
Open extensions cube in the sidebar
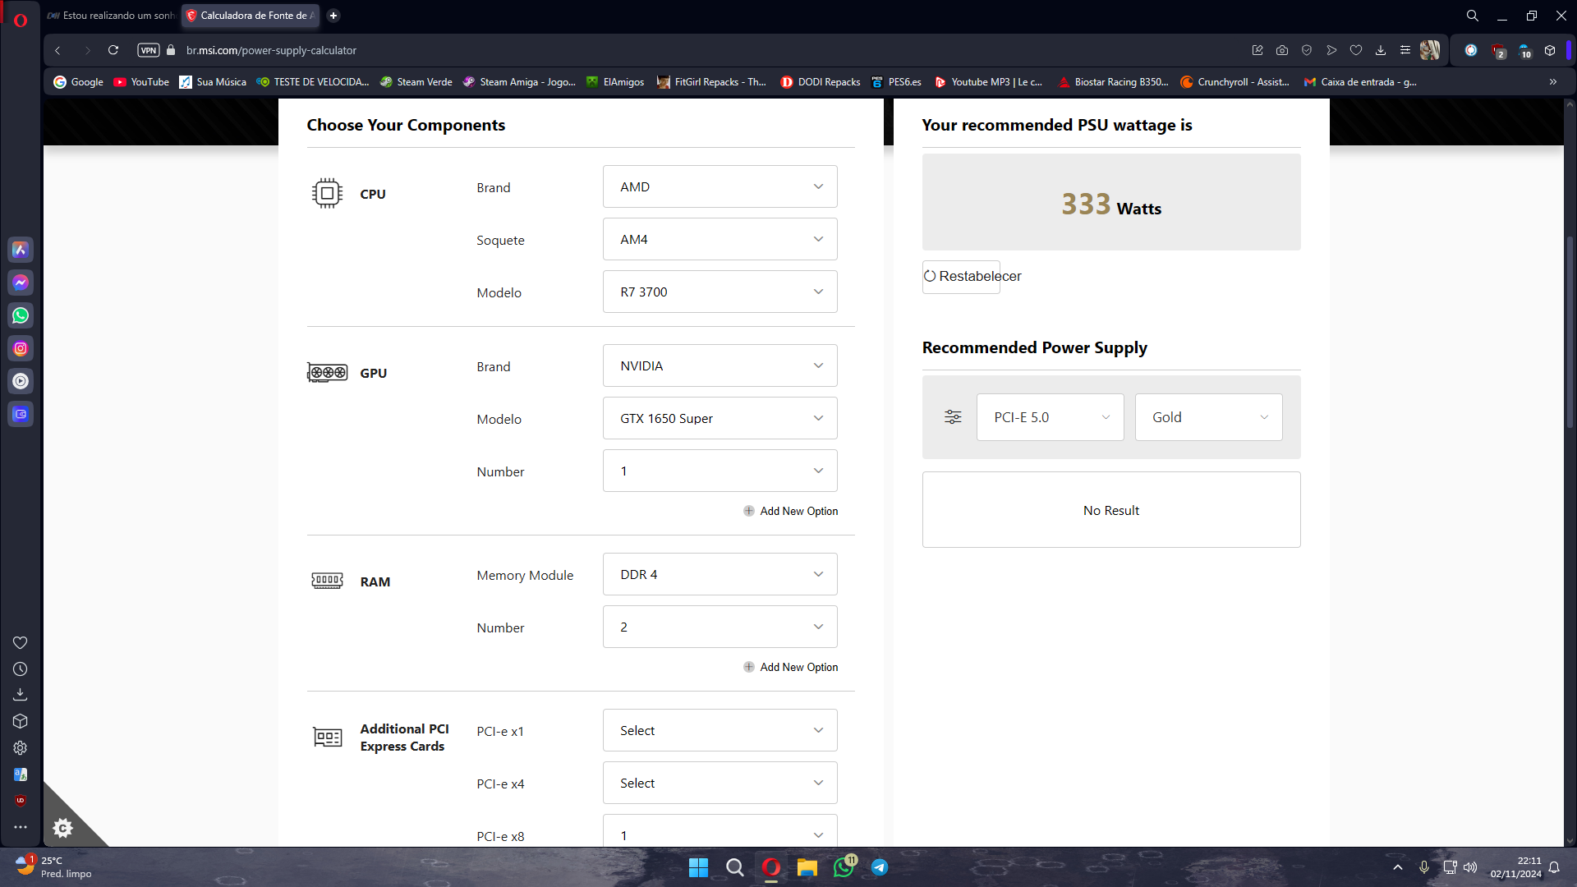coord(21,721)
